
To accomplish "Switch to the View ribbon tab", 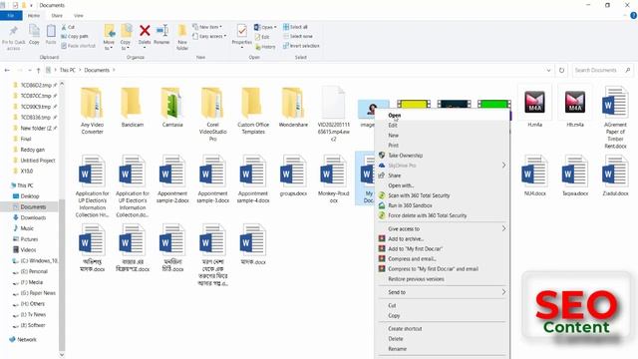I will pyautogui.click(x=79, y=16).
